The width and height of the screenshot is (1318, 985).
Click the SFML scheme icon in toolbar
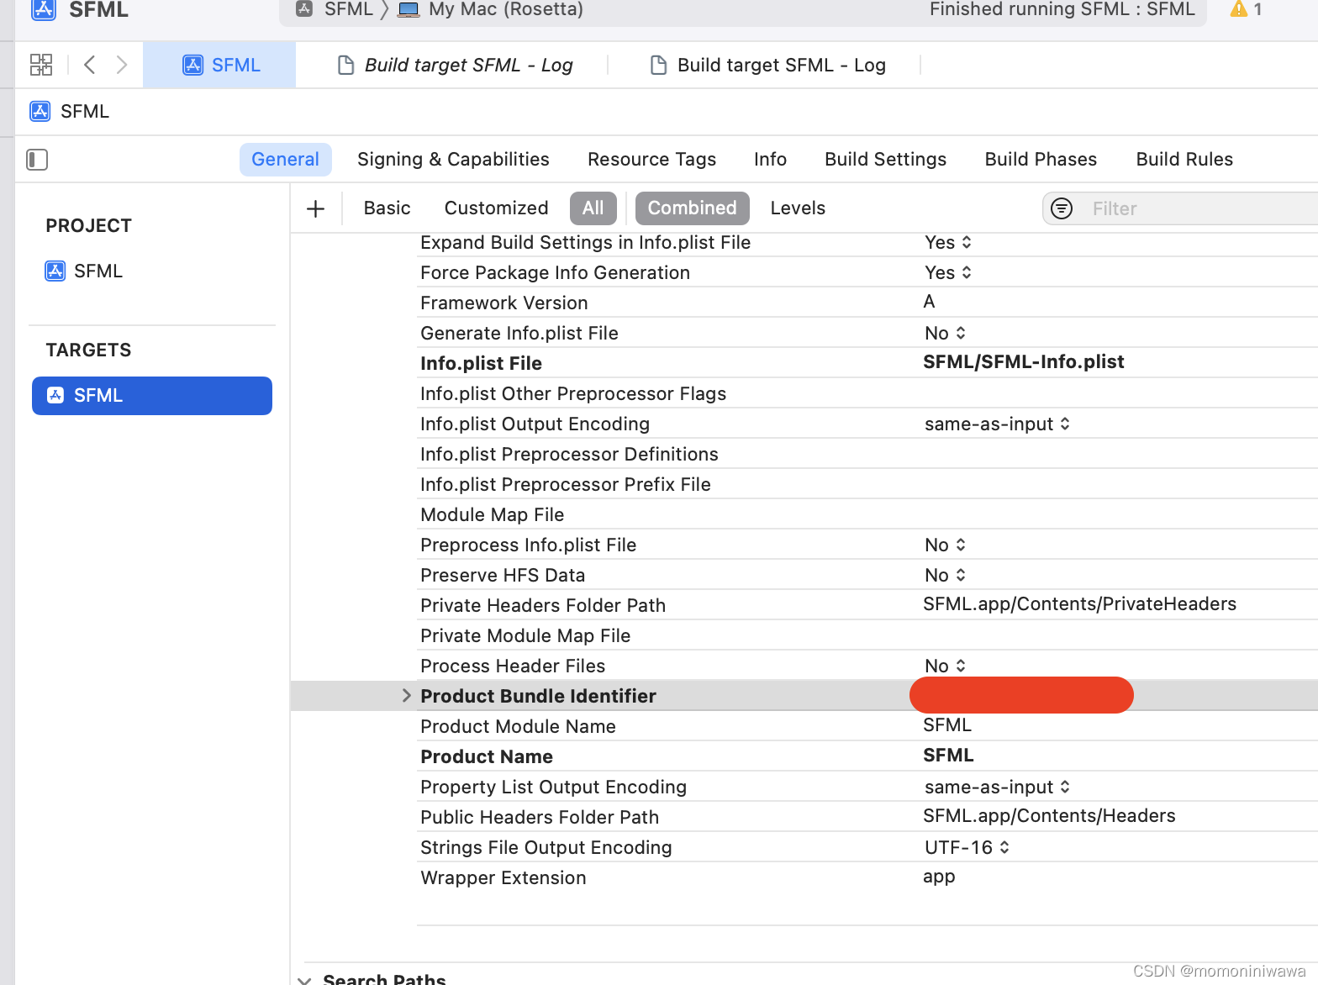(x=305, y=9)
